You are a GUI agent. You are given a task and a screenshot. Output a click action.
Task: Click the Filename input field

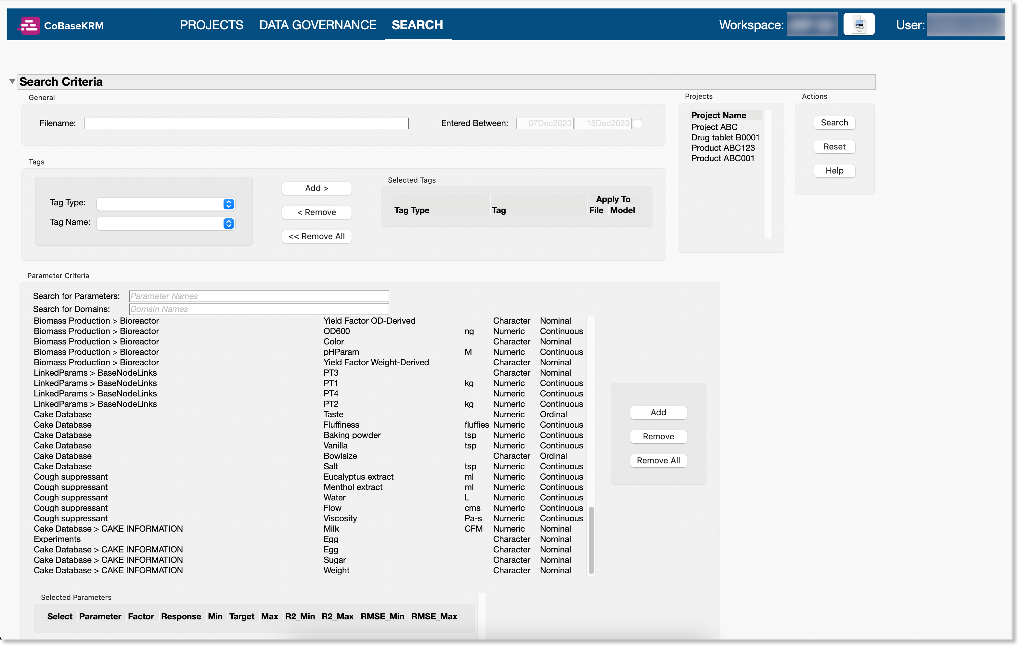pyautogui.click(x=246, y=123)
